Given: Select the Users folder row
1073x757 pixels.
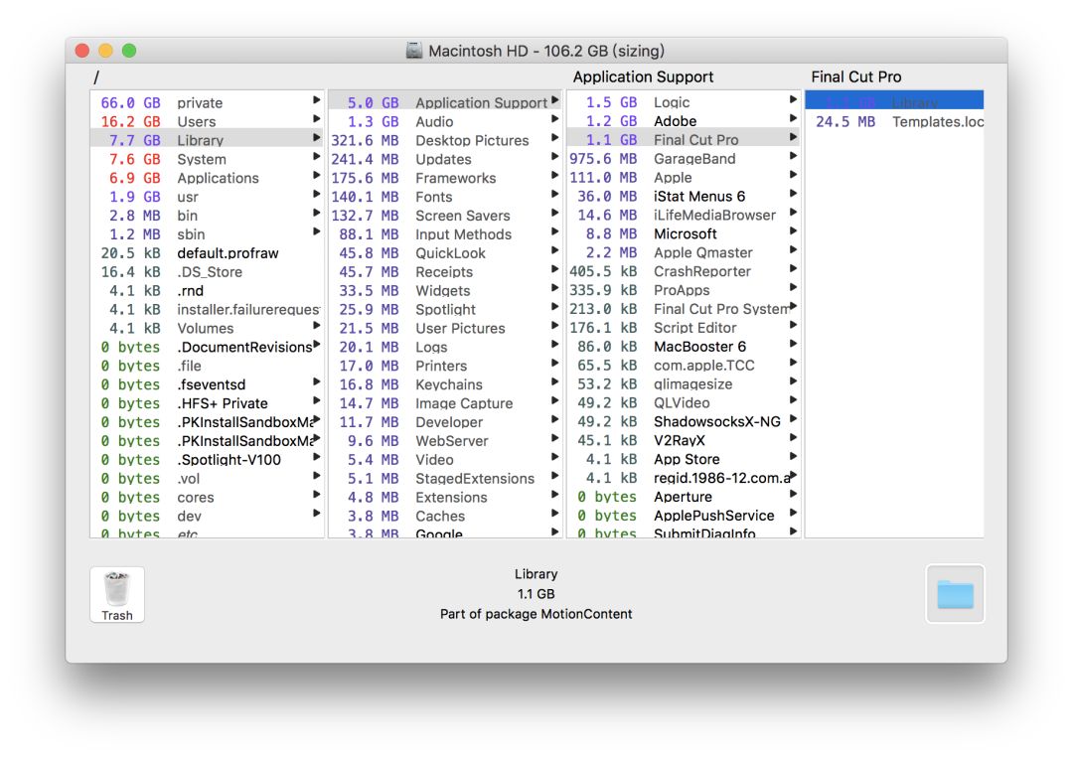Looking at the screenshot, I should coord(208,122).
